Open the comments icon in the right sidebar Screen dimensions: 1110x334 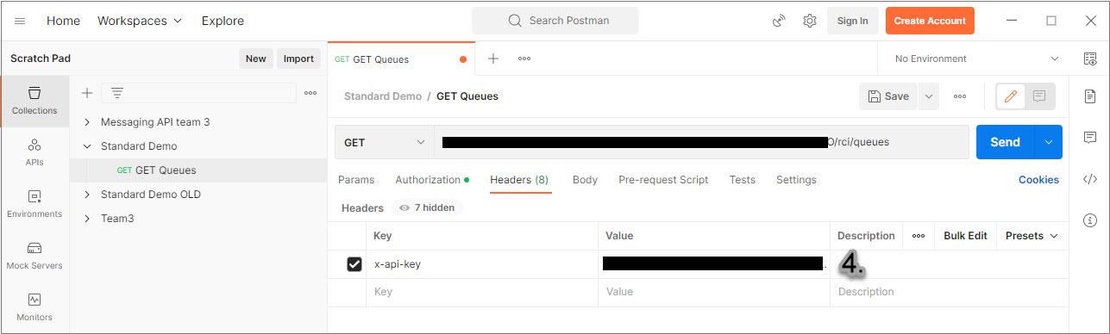coord(1090,138)
